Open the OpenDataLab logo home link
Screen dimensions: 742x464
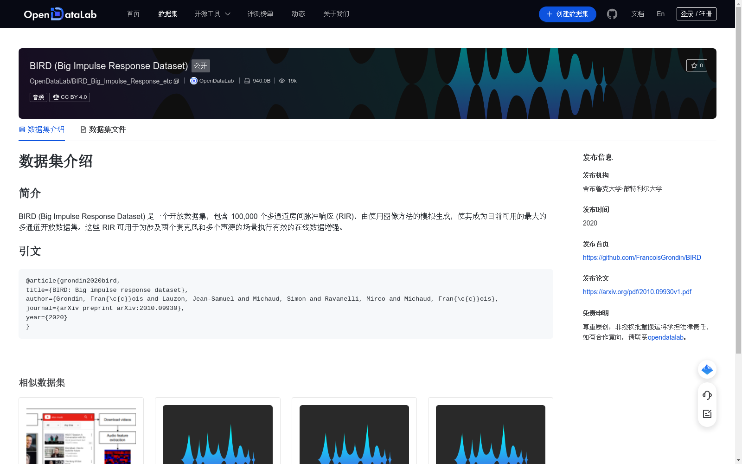[x=60, y=14]
